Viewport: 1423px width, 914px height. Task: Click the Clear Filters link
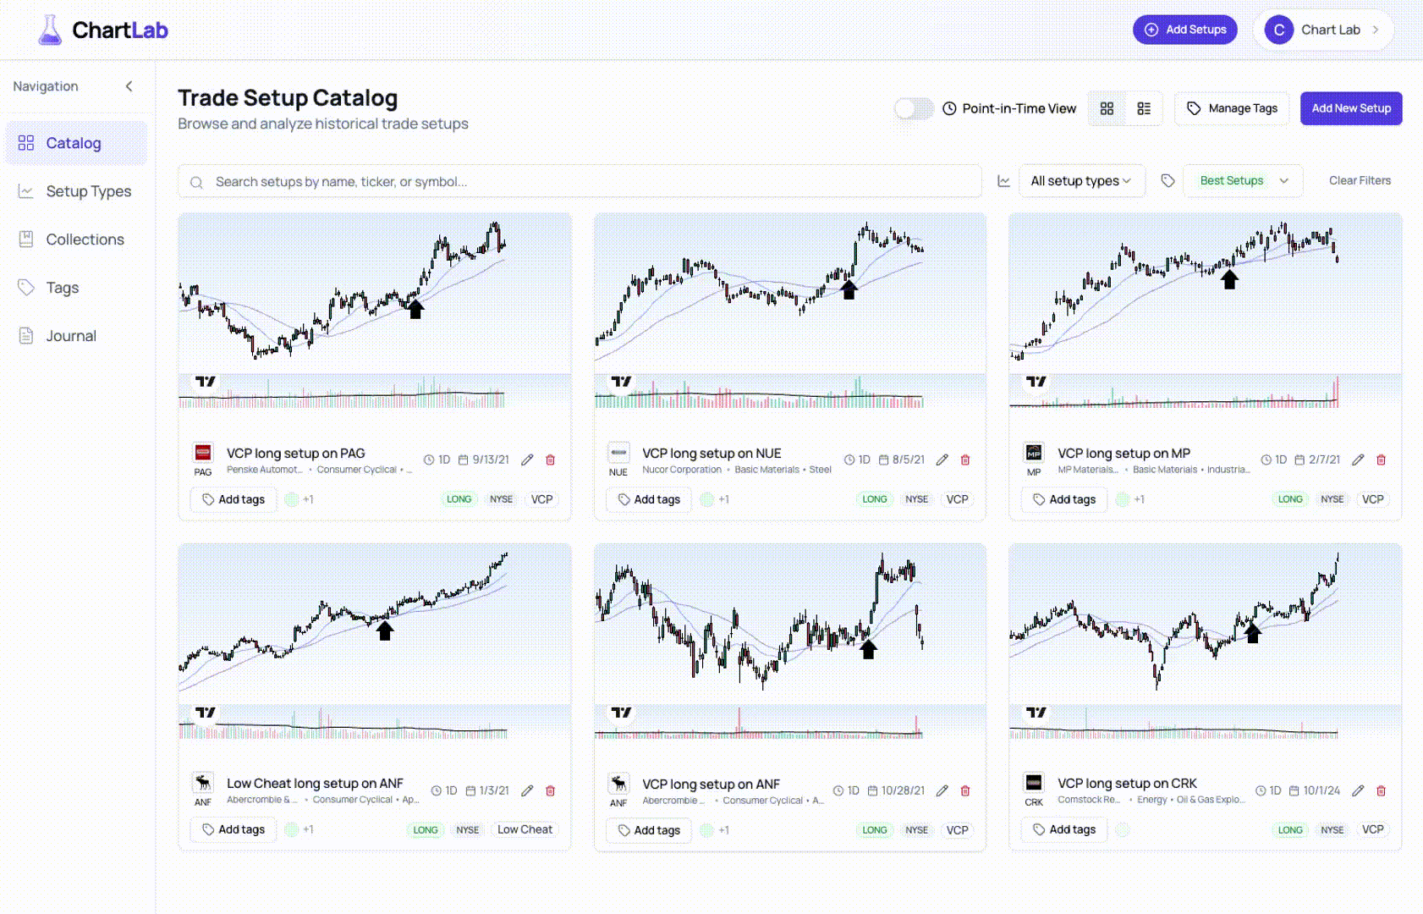(1360, 181)
